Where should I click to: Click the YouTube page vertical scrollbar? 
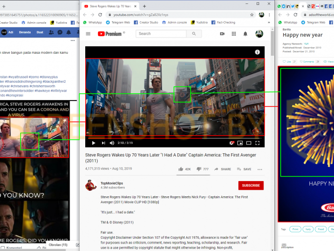[272, 43]
